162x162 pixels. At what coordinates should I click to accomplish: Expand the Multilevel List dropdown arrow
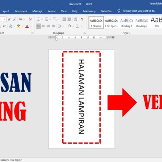(58, 19)
